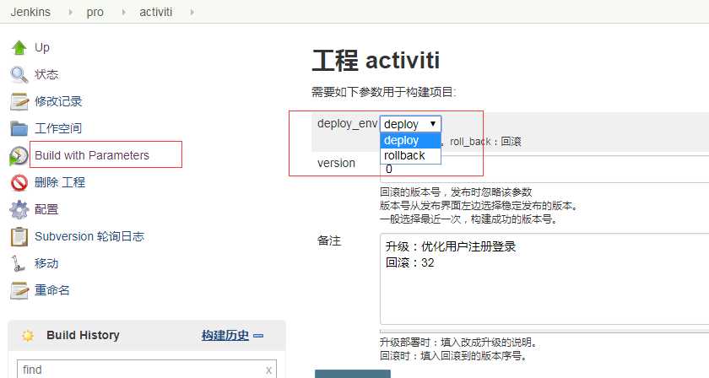
Task: Click 删除 工程 delete project link
Action: pyautogui.click(x=60, y=182)
